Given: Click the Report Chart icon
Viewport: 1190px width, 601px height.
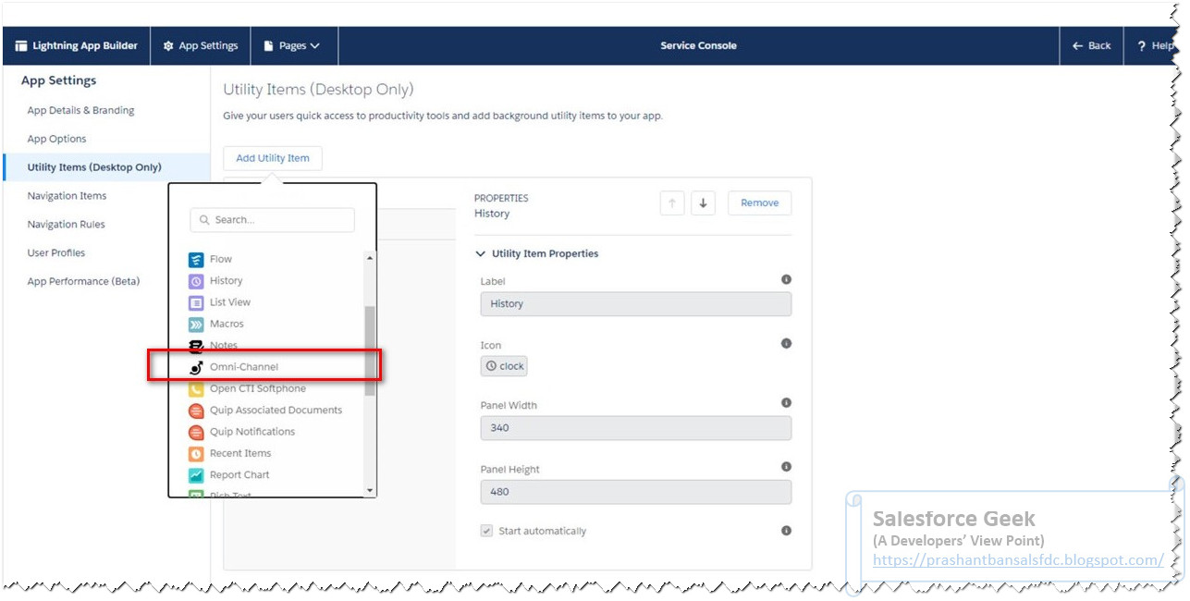Looking at the screenshot, I should pyautogui.click(x=196, y=475).
